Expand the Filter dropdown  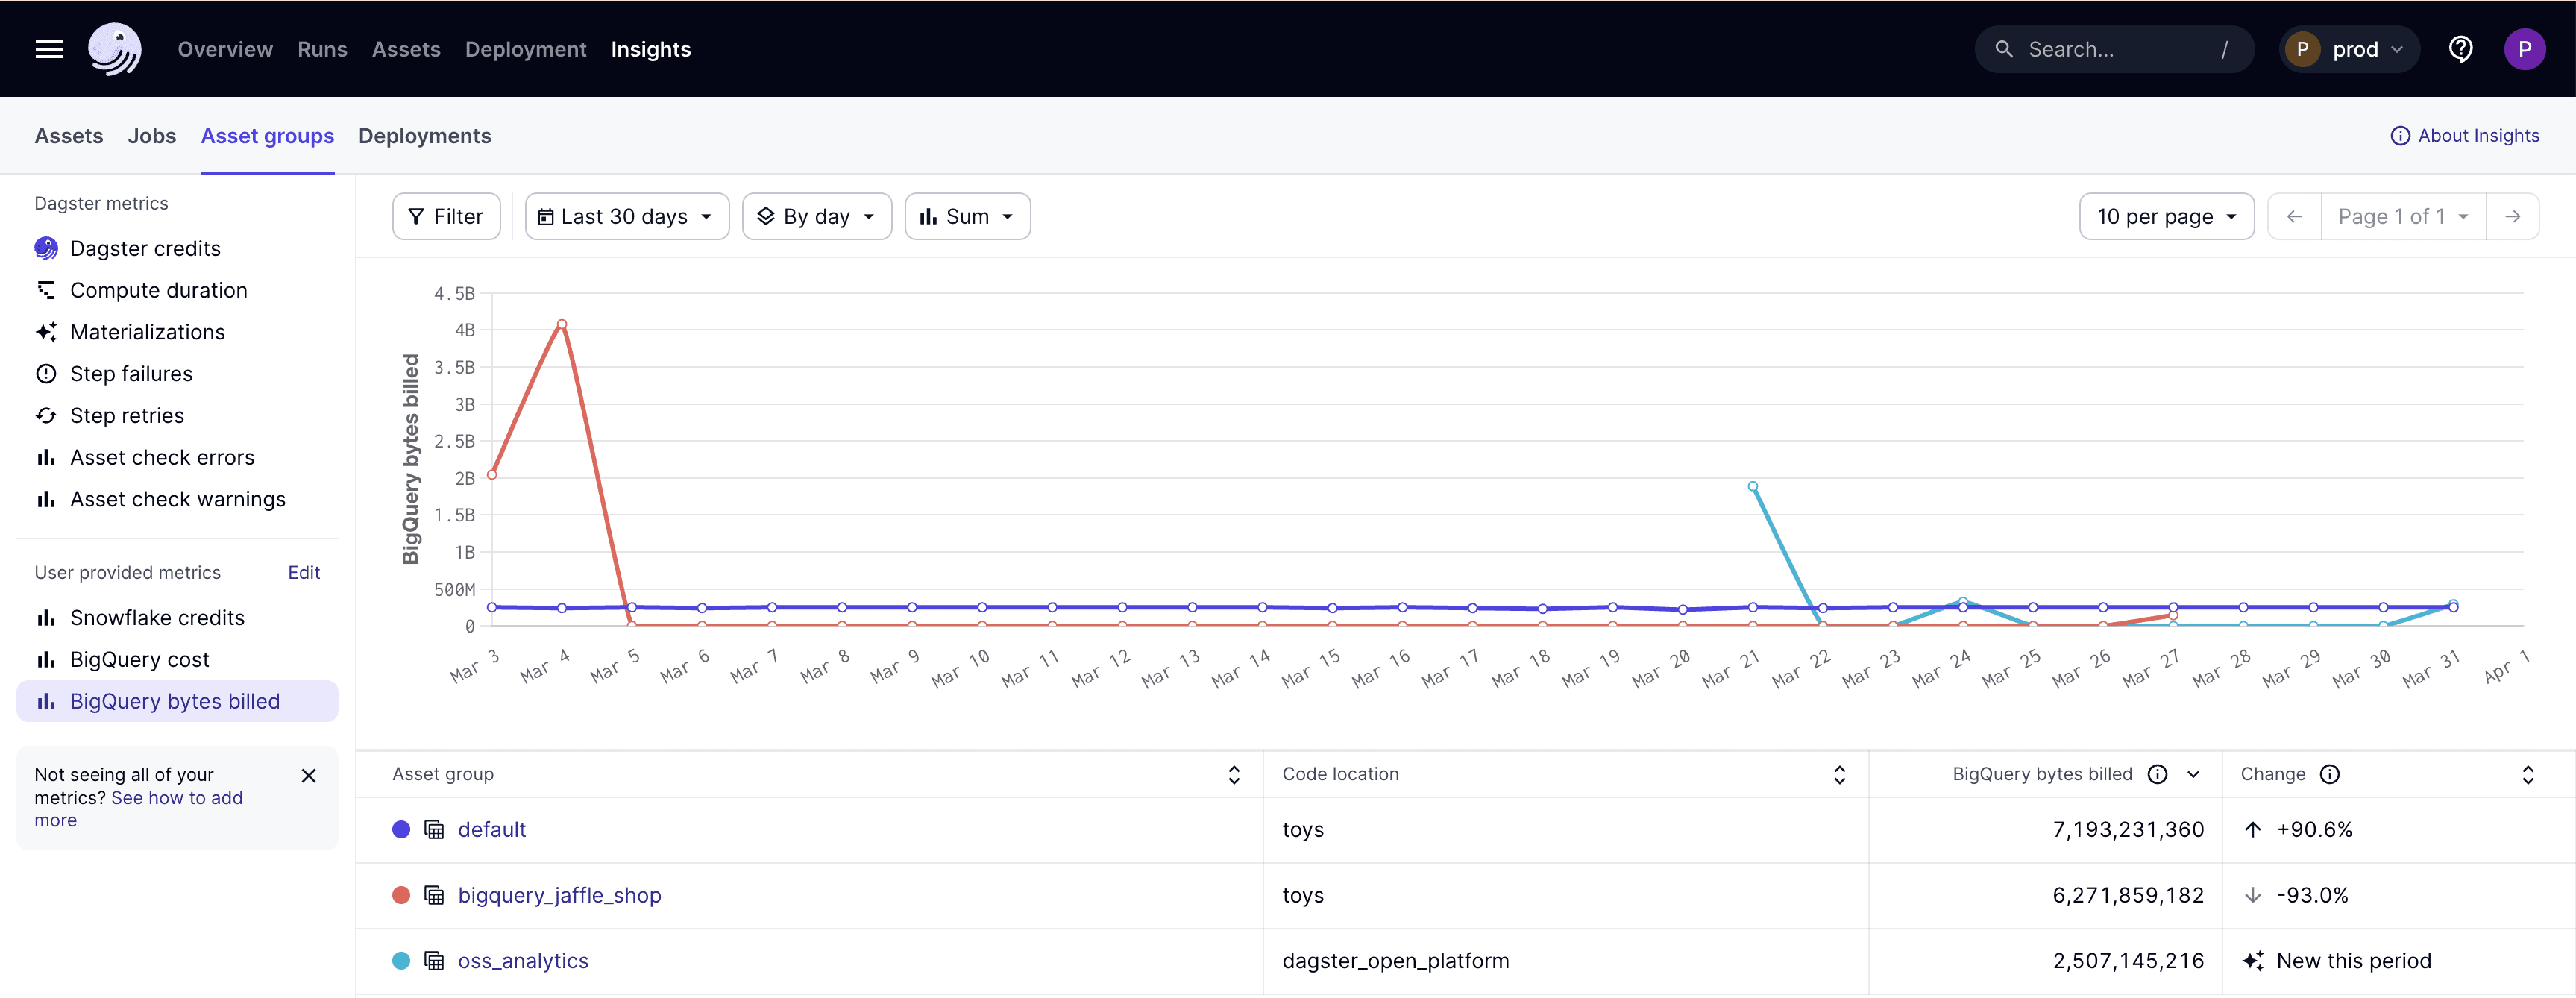tap(445, 216)
